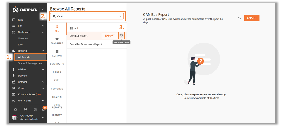Open the Delivery menu item
283x128 pixels.
(x=22, y=76)
